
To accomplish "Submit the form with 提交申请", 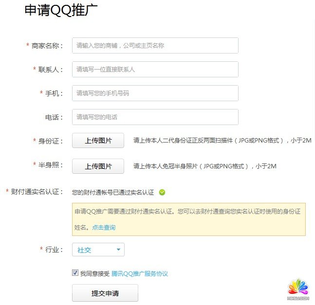I will [x=105, y=293].
